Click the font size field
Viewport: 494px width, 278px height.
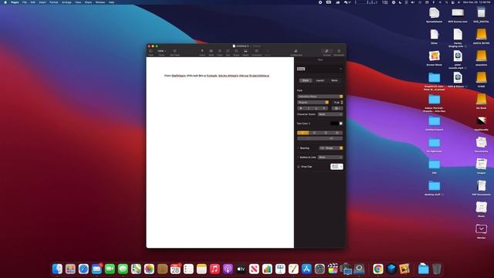[x=337, y=102]
